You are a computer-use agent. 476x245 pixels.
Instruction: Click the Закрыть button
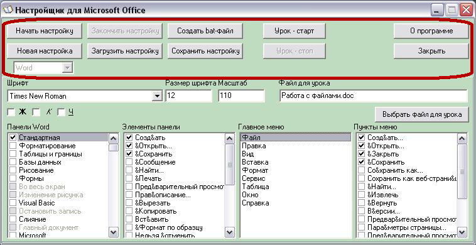(431, 51)
